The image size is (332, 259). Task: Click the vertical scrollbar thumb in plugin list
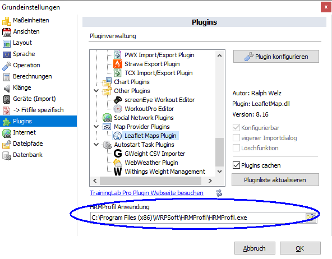(x=220, y=152)
